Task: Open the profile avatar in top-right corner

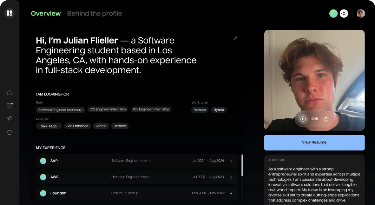Action: [361, 13]
